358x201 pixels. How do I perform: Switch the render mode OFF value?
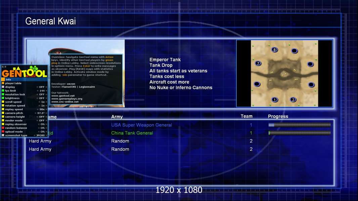pos(42,120)
